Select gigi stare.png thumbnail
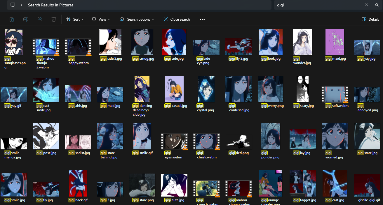 coord(142,185)
